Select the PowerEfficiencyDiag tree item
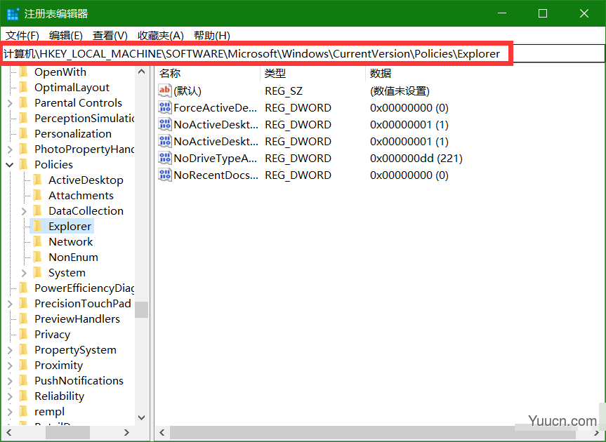Viewport: 606px width, 442px height. (84, 288)
